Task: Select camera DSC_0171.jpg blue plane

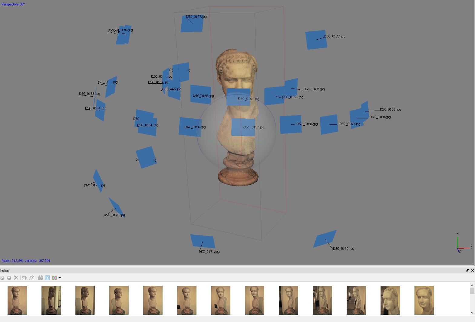Action: [203, 241]
